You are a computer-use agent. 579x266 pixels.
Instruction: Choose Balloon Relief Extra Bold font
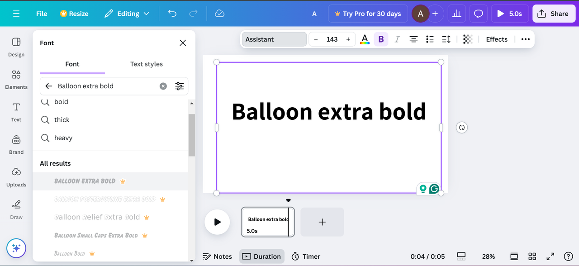(110, 217)
